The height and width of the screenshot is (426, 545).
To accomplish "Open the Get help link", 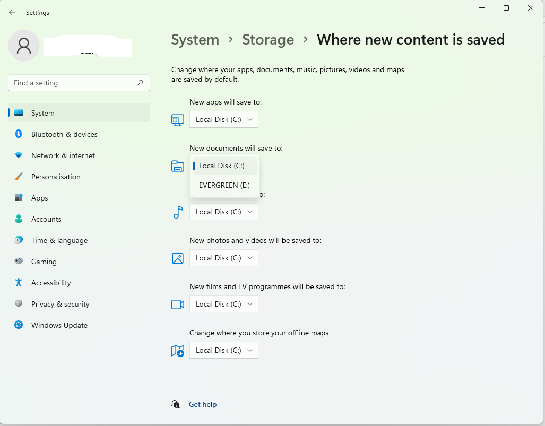I will click(x=203, y=404).
